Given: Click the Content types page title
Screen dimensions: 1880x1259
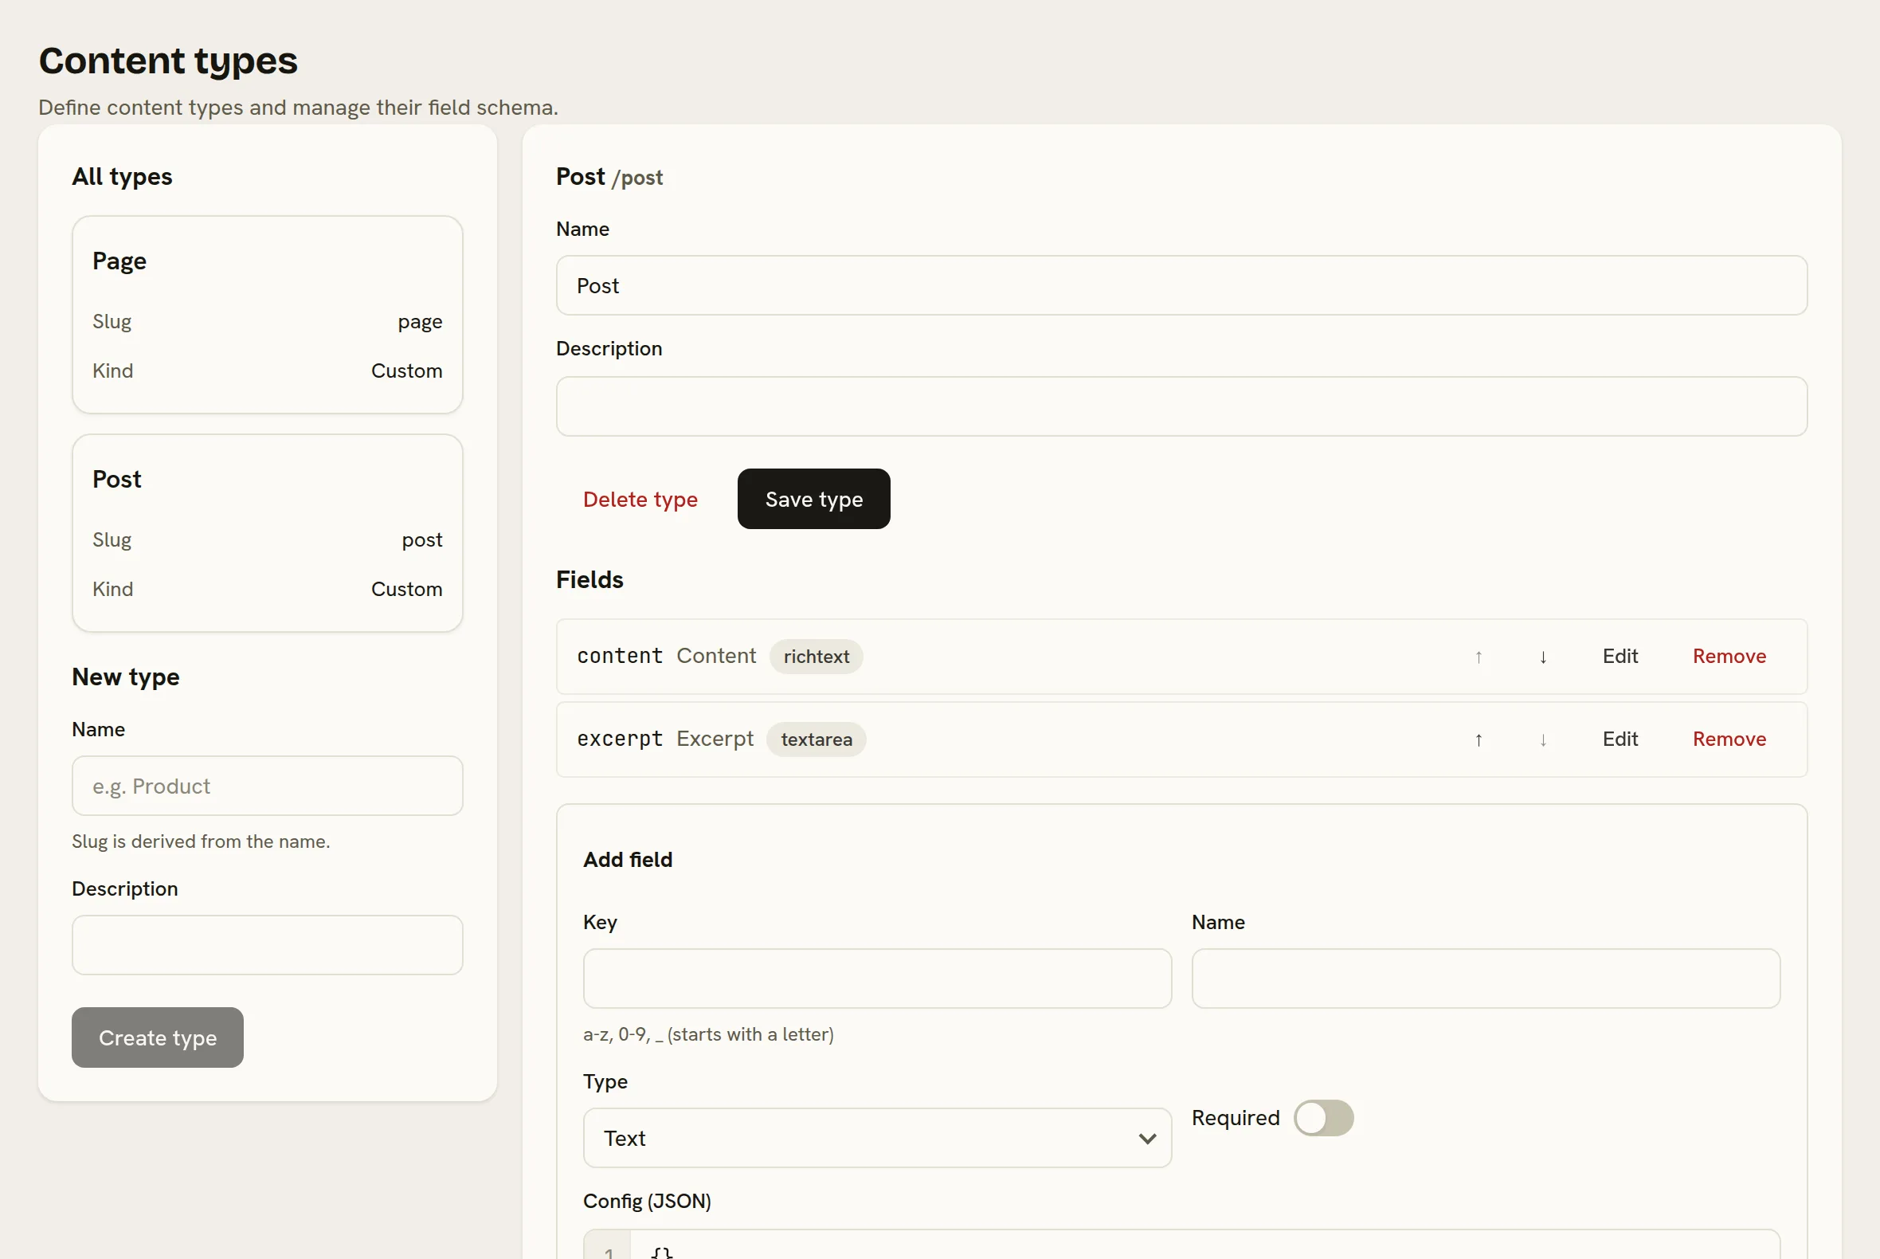Looking at the screenshot, I should tap(168, 61).
